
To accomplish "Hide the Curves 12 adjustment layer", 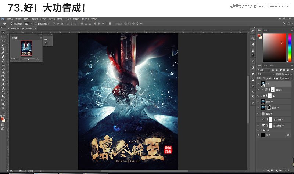I will click(x=259, y=90).
